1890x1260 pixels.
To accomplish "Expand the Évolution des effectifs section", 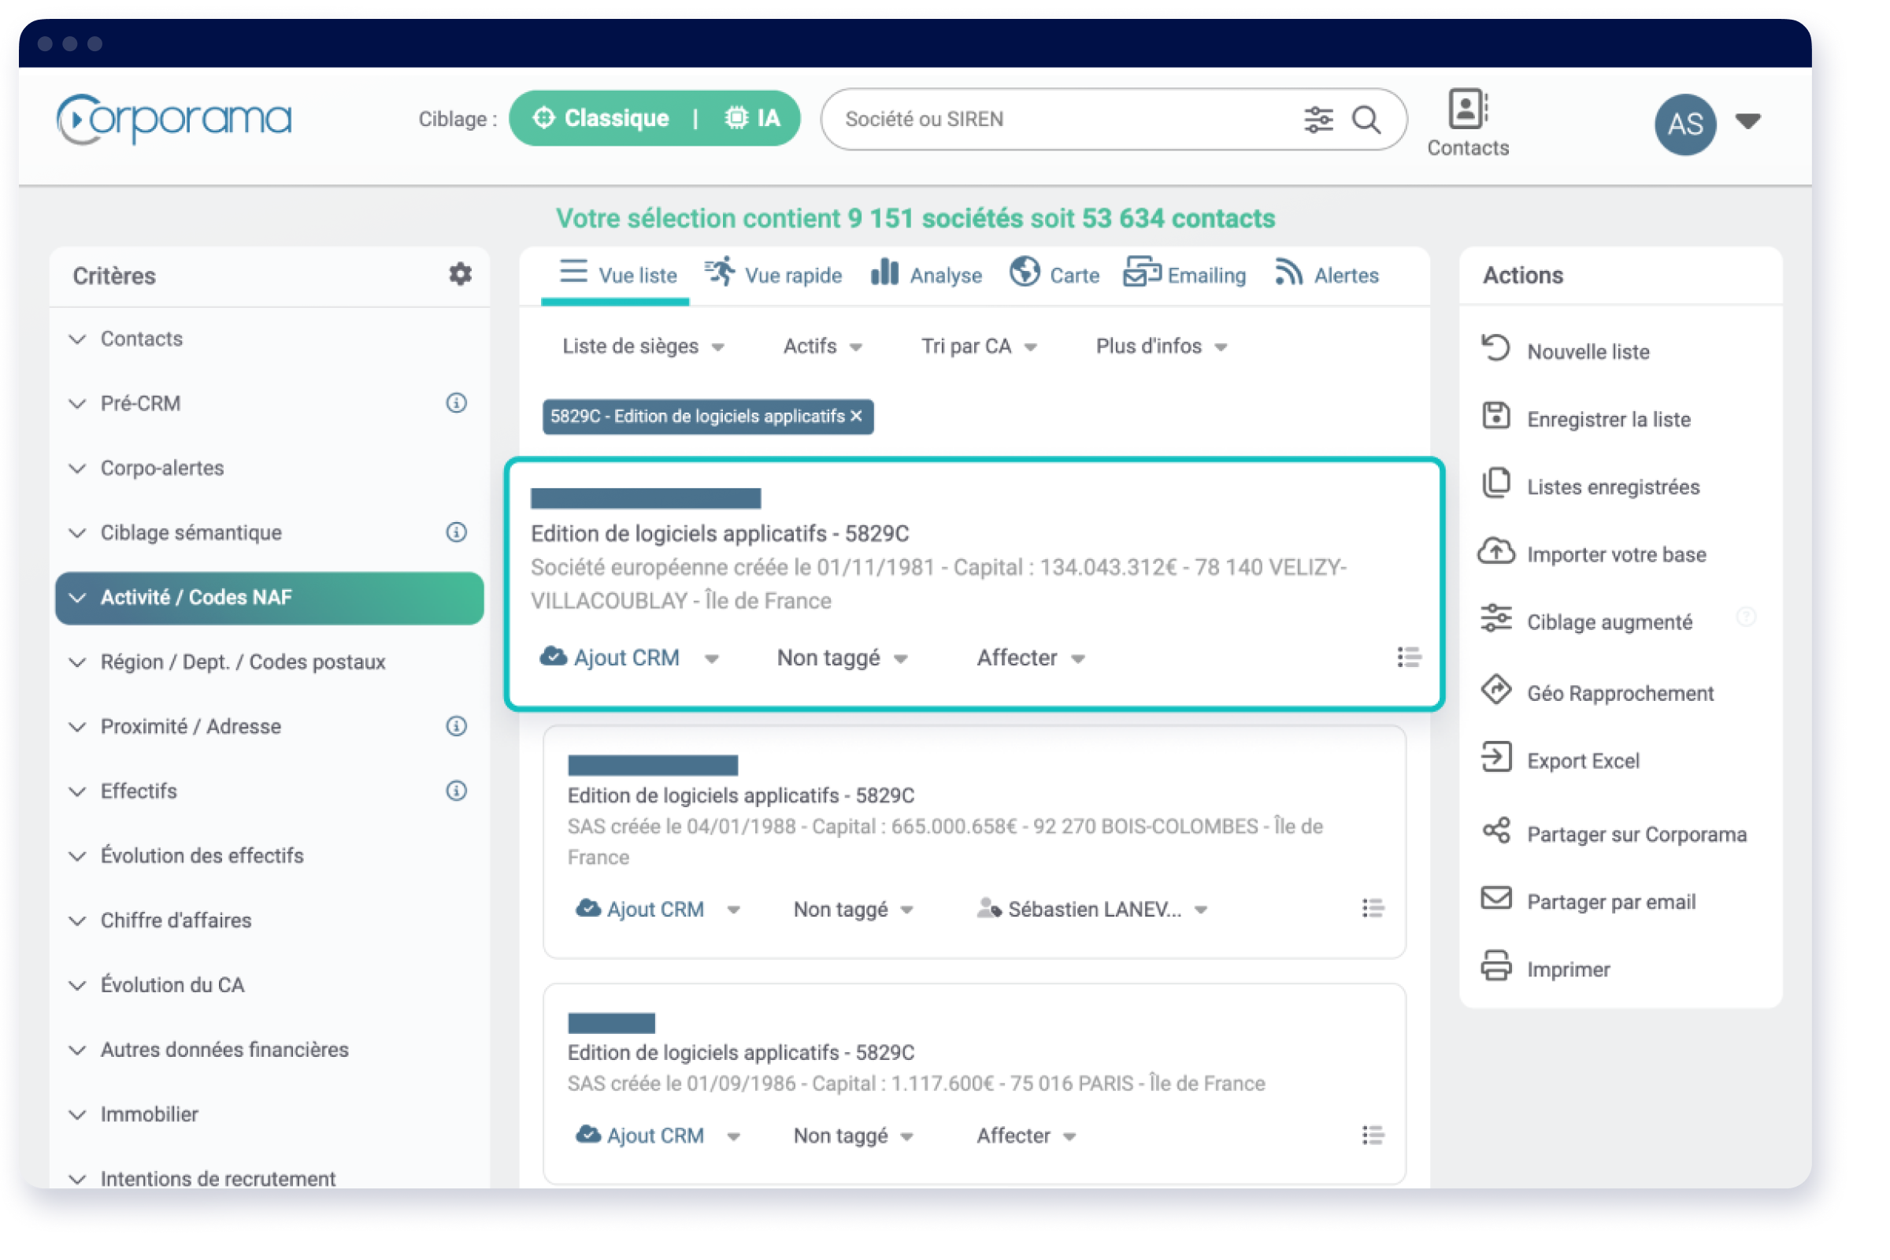I will click(x=269, y=855).
